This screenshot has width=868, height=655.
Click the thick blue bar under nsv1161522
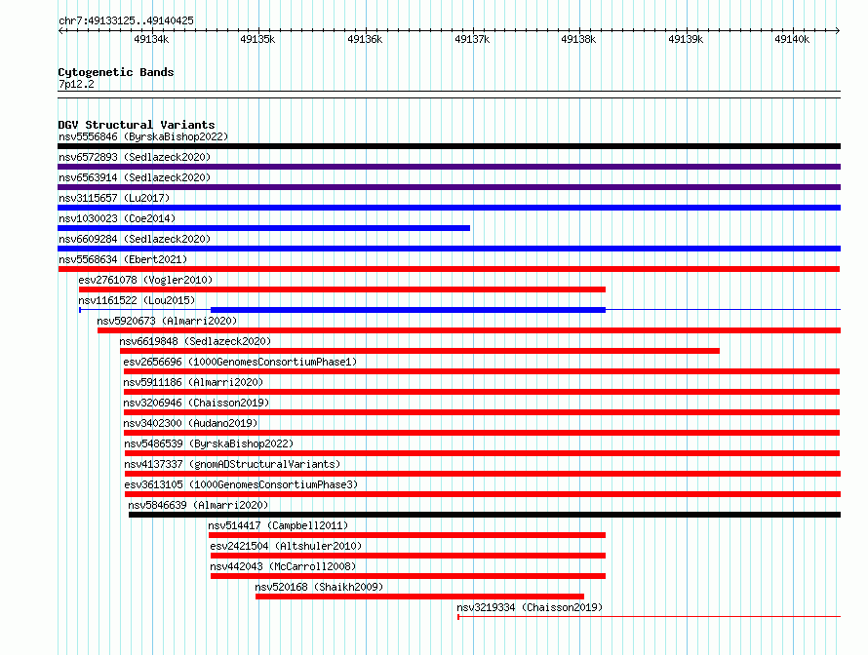[x=408, y=310]
